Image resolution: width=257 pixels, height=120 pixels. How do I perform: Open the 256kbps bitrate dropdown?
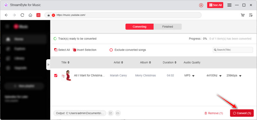point(234,76)
